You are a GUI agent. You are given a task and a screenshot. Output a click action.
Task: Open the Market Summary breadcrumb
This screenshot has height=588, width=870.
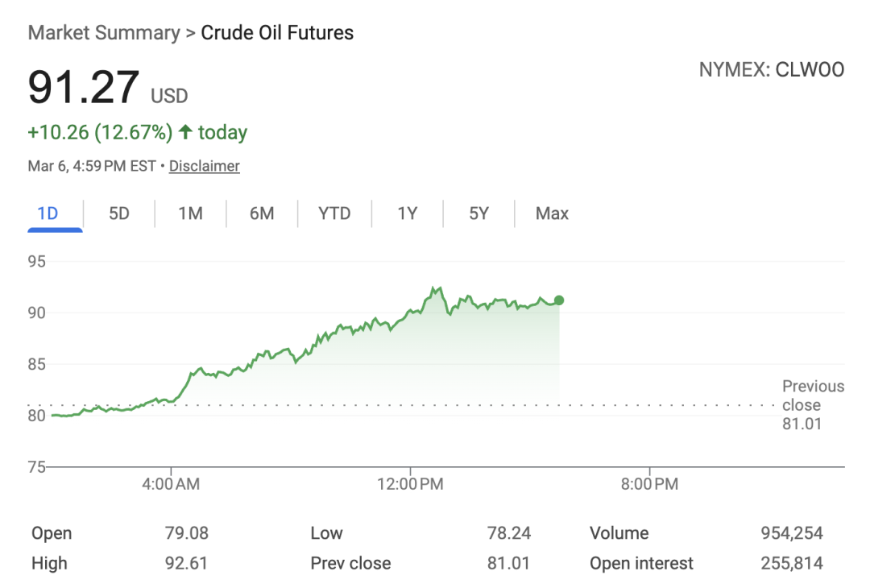104,33
